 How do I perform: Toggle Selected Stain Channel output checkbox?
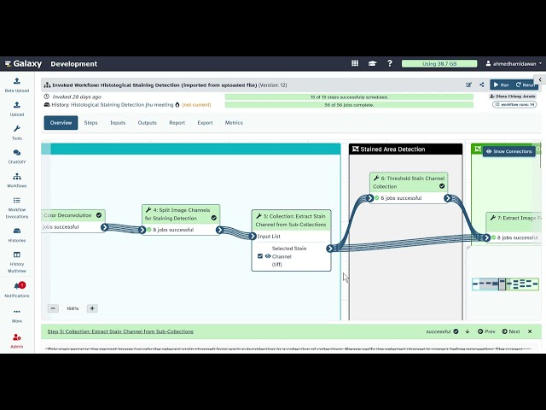tap(259, 256)
